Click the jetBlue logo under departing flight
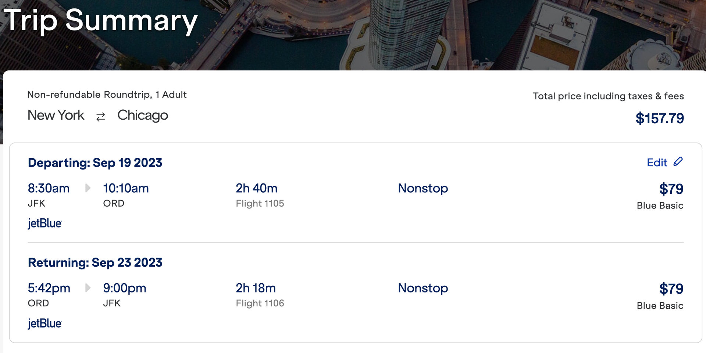The height and width of the screenshot is (353, 706). point(45,223)
